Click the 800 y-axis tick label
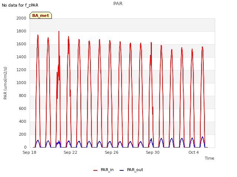 (23, 96)
